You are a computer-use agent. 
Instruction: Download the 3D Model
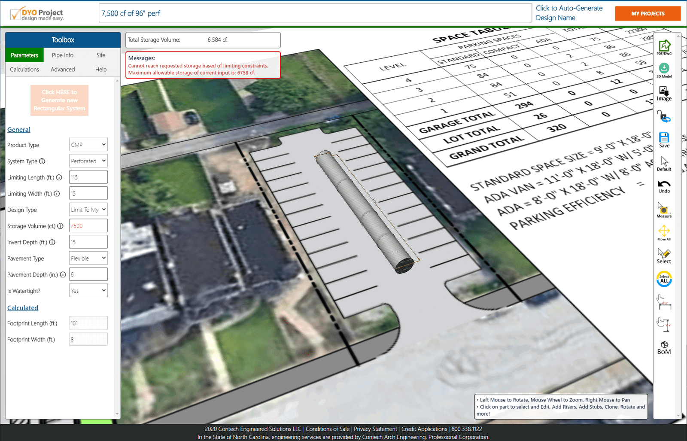[x=664, y=70]
